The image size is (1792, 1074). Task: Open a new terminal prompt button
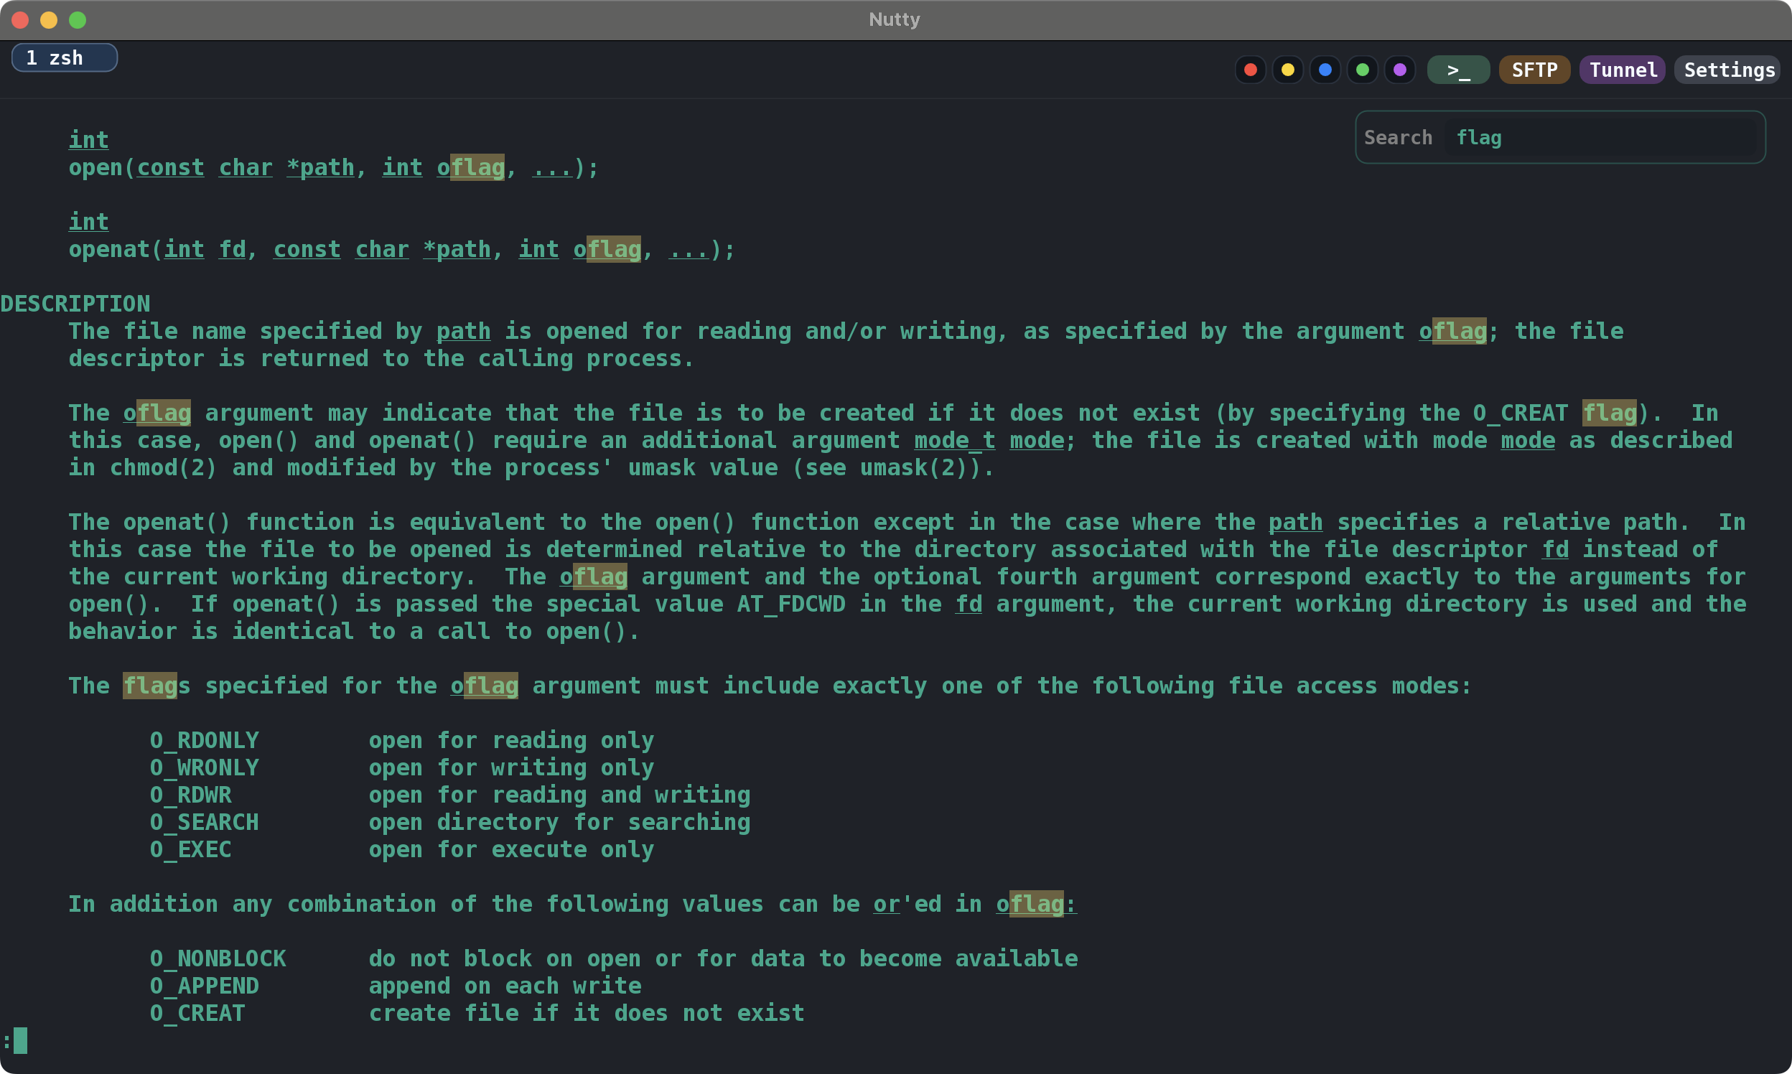coord(1458,70)
